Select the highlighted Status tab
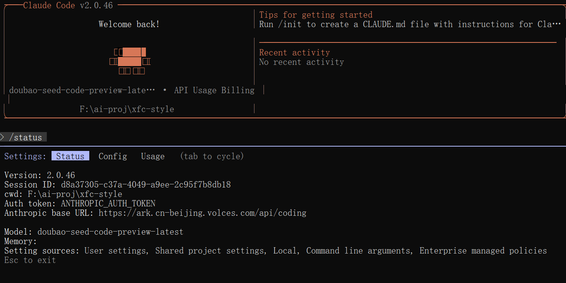 (x=70, y=156)
